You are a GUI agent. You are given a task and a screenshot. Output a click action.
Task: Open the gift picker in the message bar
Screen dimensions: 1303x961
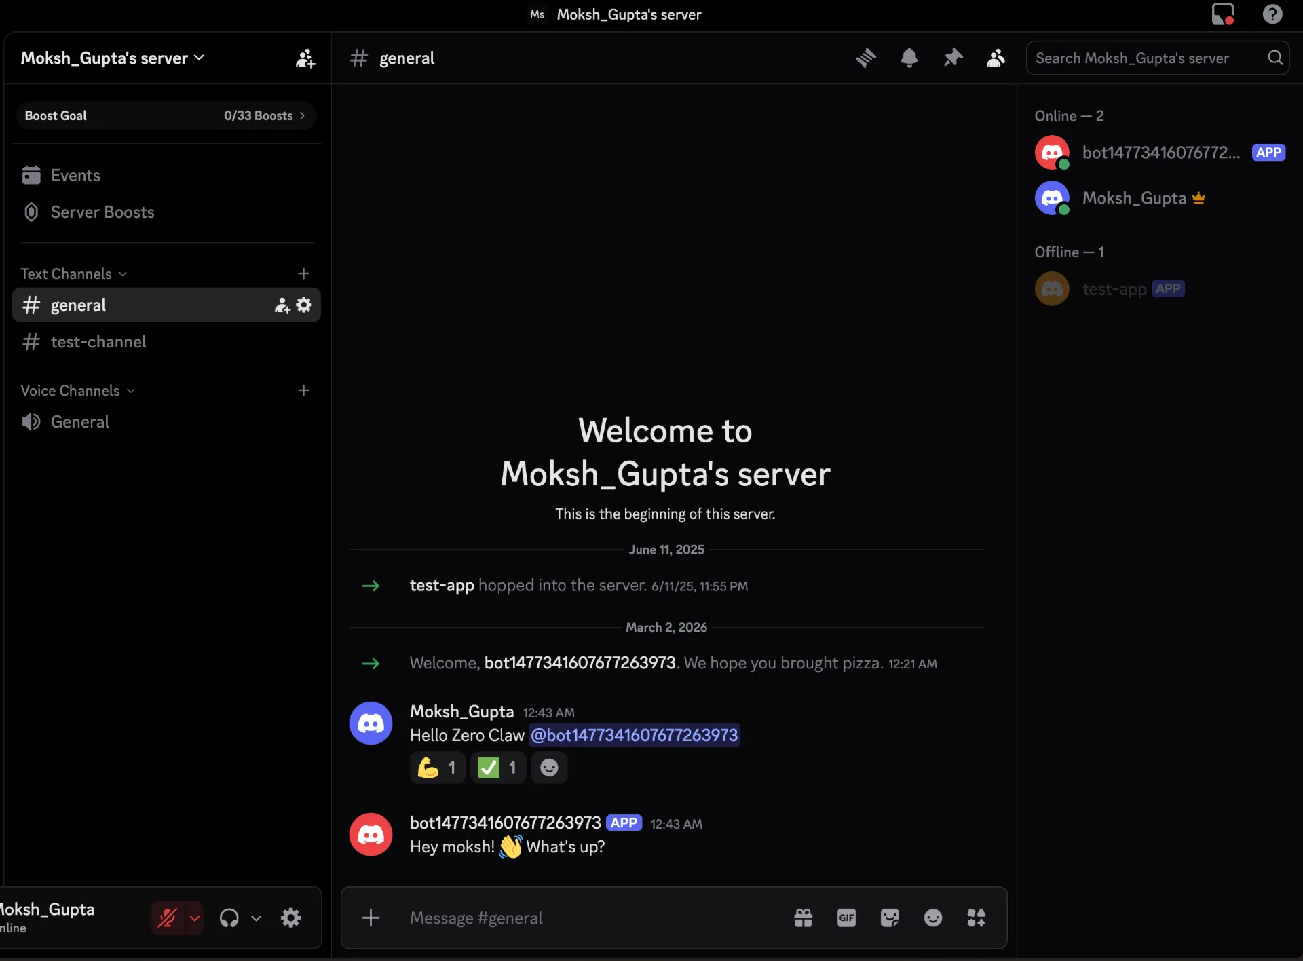click(803, 918)
